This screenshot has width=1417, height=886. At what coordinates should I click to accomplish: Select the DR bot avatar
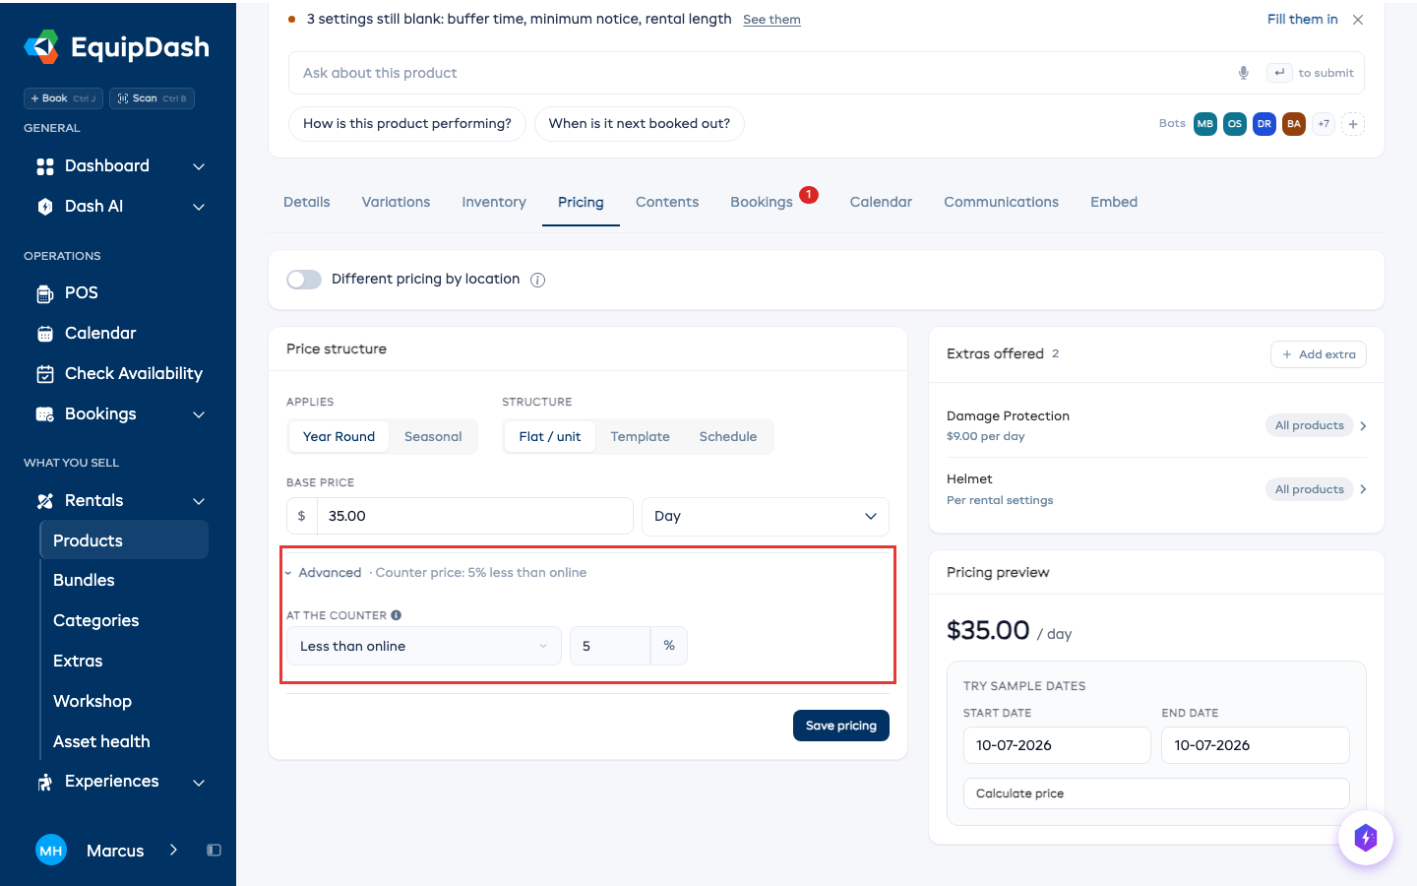[x=1264, y=124]
